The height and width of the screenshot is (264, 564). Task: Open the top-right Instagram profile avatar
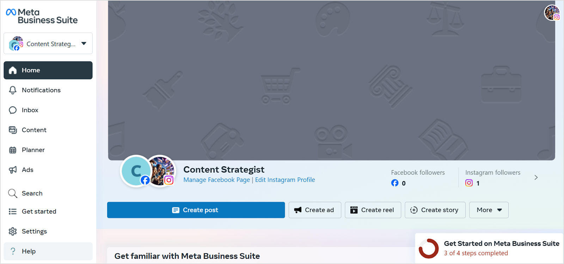(x=552, y=13)
